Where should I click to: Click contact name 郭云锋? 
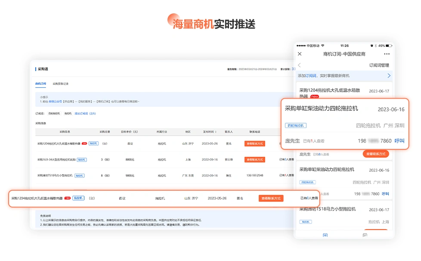229,160
